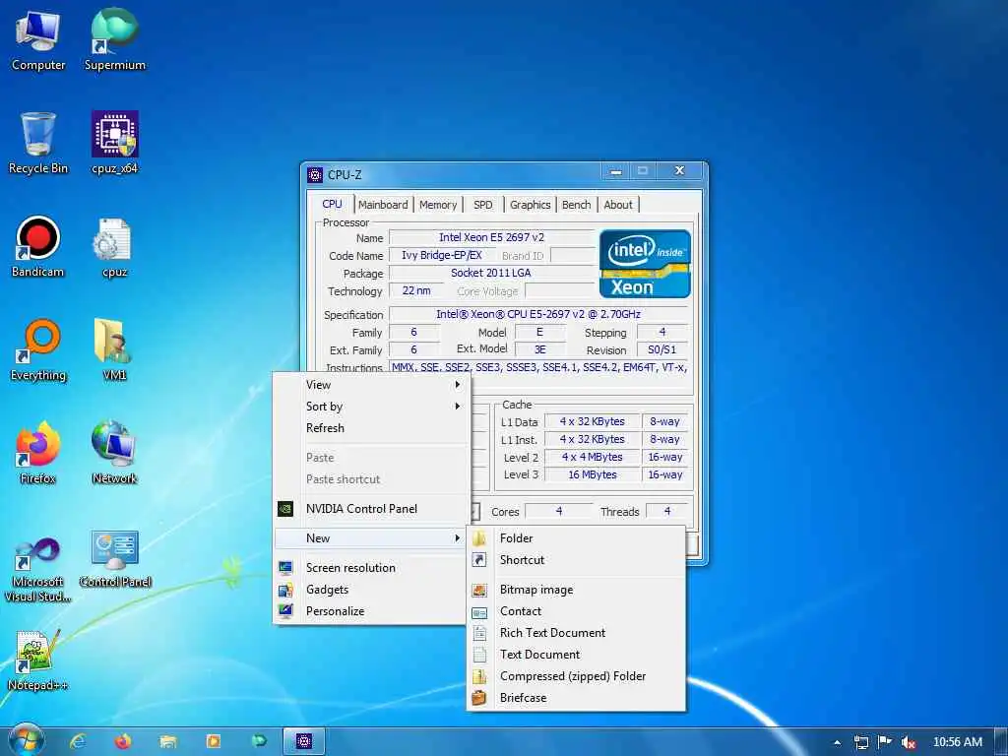Viewport: 1008px width, 756px height.
Task: Select the cpuz settings file icon
Action: 114,247
